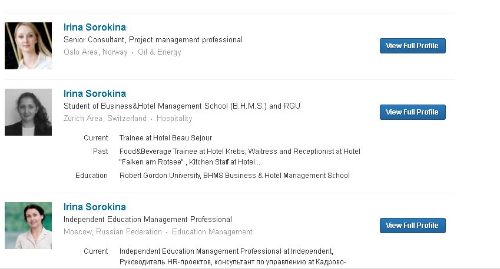Select the Education Management industry label

pyautogui.click(x=212, y=232)
